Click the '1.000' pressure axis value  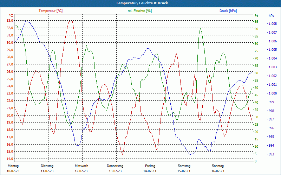click(x=273, y=93)
